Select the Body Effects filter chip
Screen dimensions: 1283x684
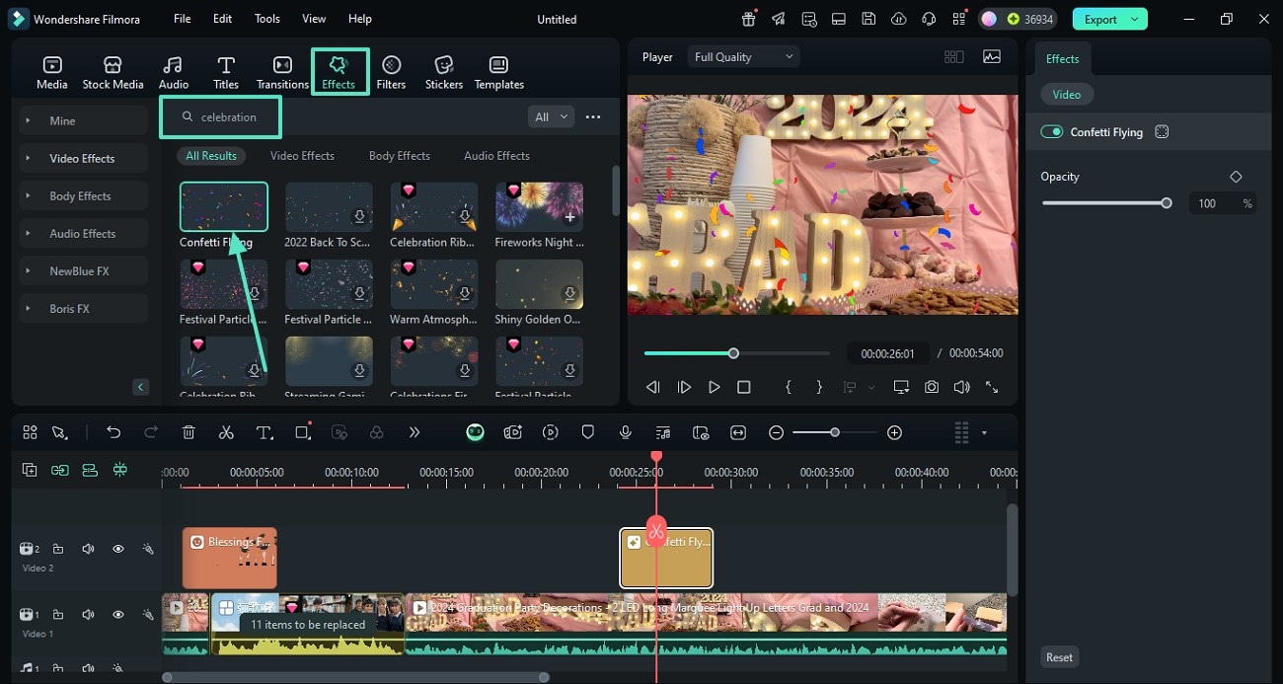[x=400, y=156]
